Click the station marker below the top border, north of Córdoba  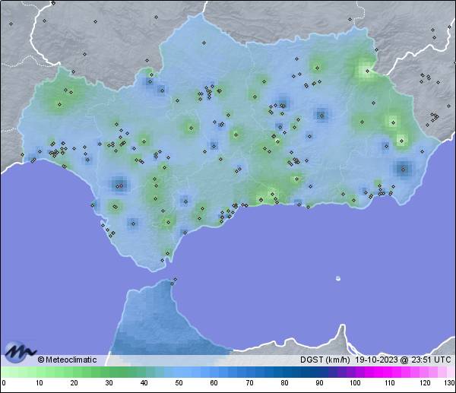tap(156, 17)
